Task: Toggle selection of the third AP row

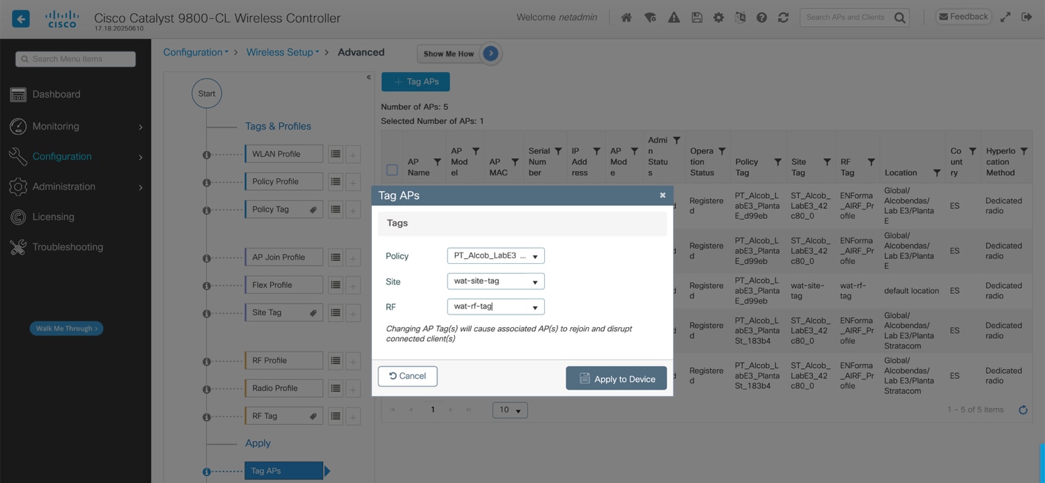Action: (392, 290)
